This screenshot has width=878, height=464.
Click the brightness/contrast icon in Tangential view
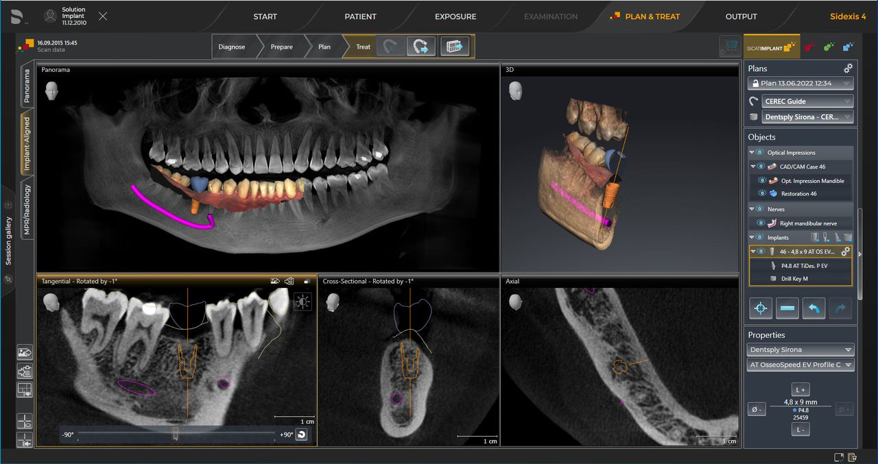click(x=304, y=301)
